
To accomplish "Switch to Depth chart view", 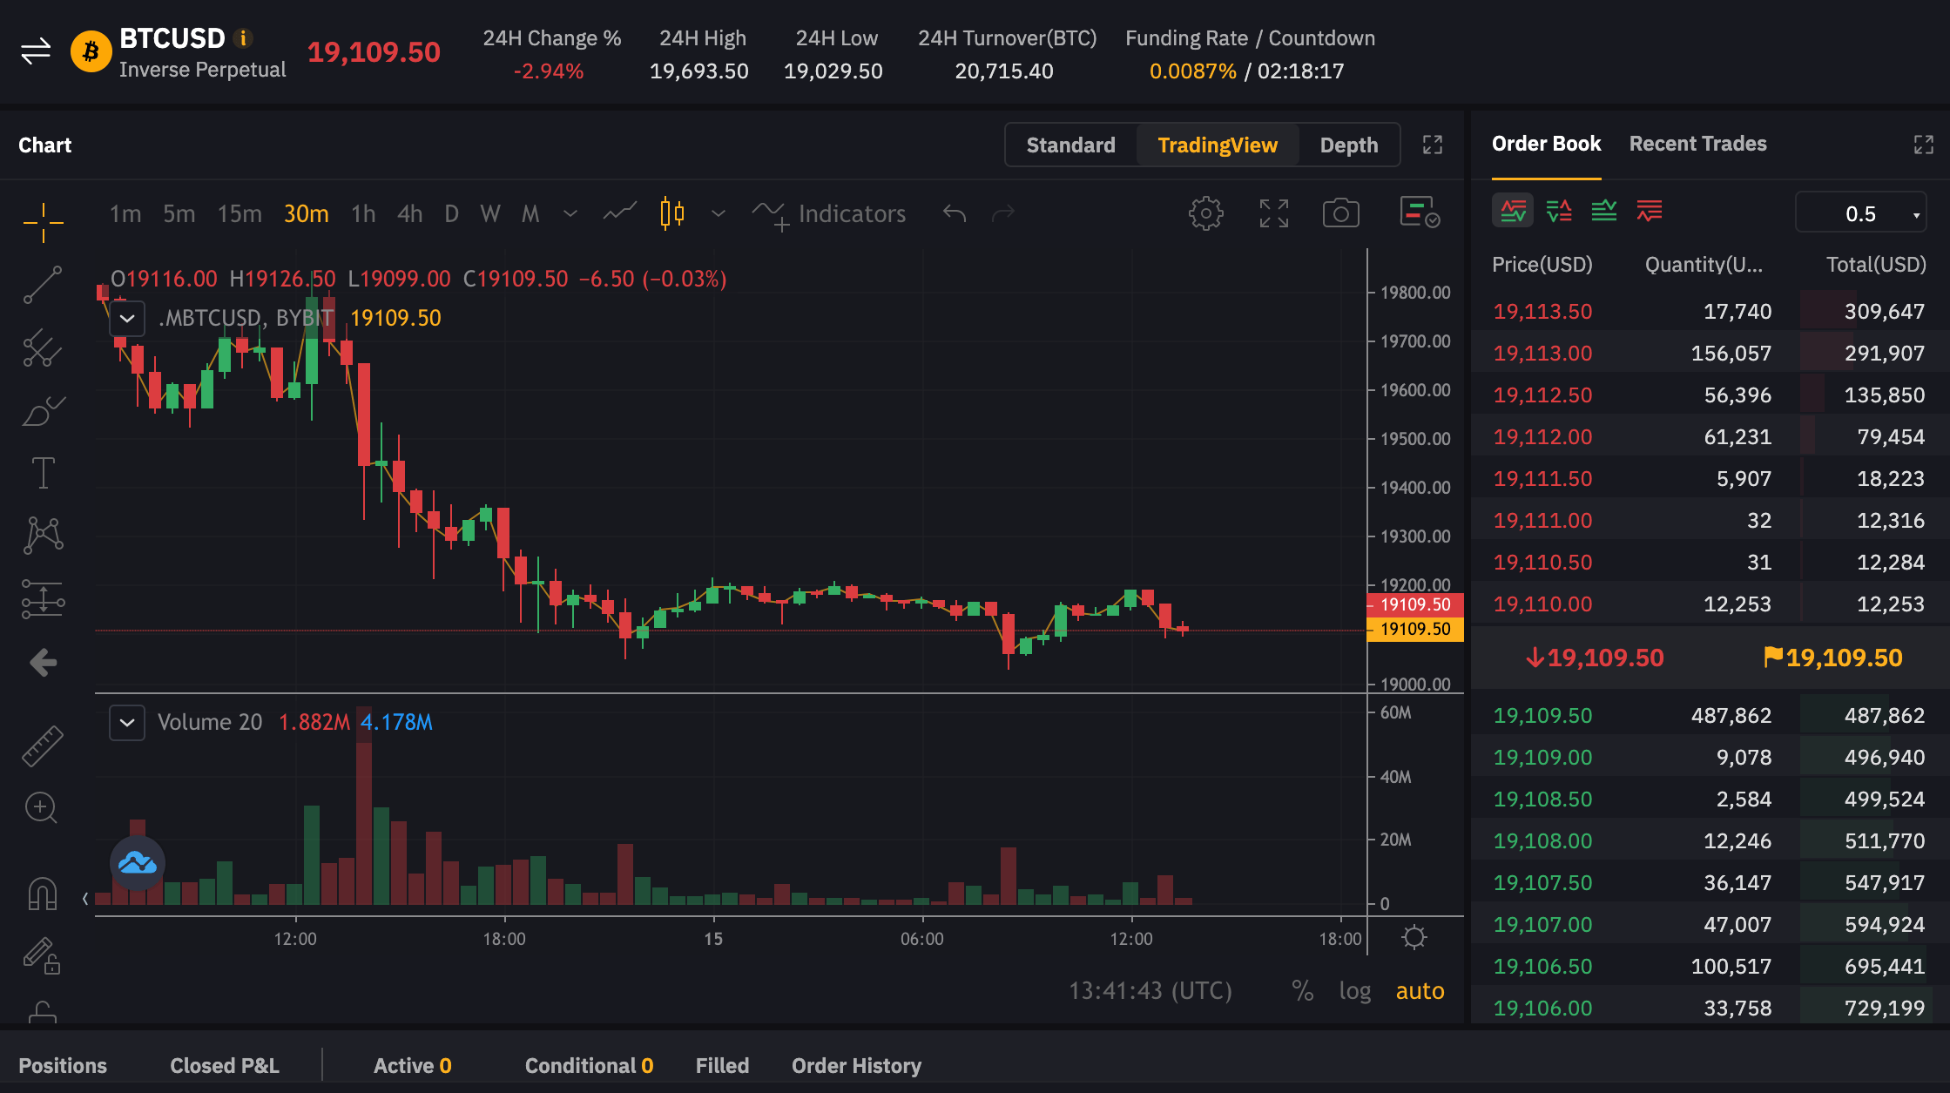I will pyautogui.click(x=1349, y=145).
